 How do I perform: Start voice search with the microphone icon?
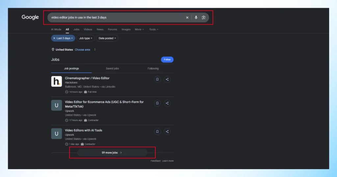click(x=196, y=18)
